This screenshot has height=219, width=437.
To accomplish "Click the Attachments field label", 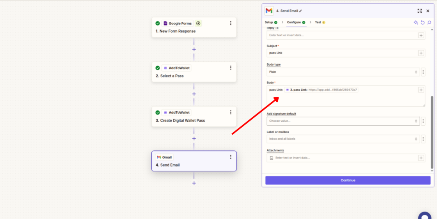I will [x=275, y=150].
